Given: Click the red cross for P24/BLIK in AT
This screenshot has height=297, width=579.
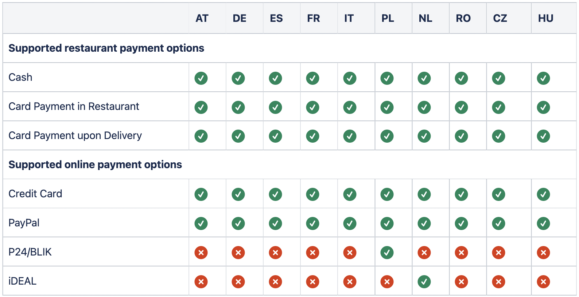Looking at the screenshot, I should tap(201, 253).
